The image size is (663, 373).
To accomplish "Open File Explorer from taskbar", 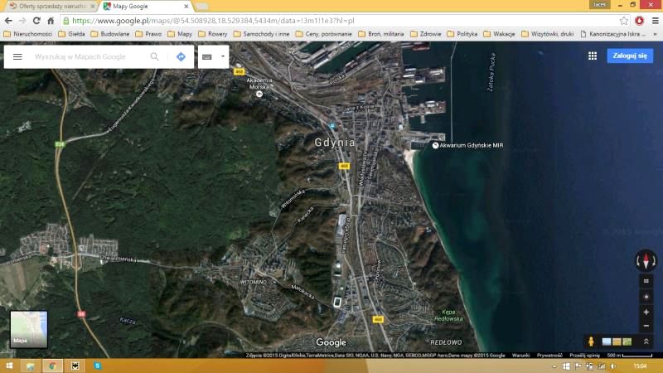I will pos(31,366).
